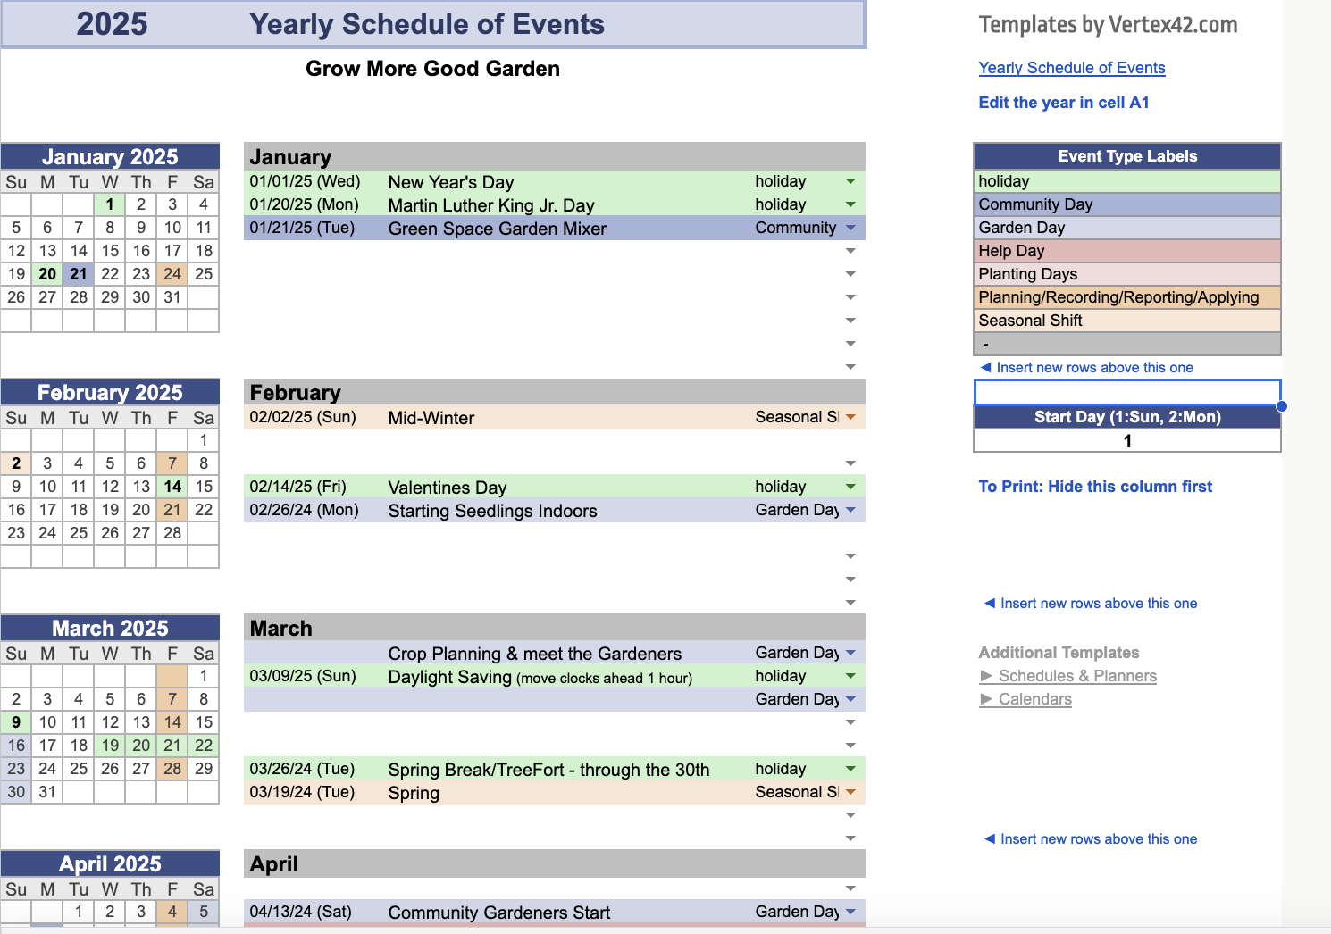Click Insert new rows above this one under Event Type Labels

[x=1089, y=367]
